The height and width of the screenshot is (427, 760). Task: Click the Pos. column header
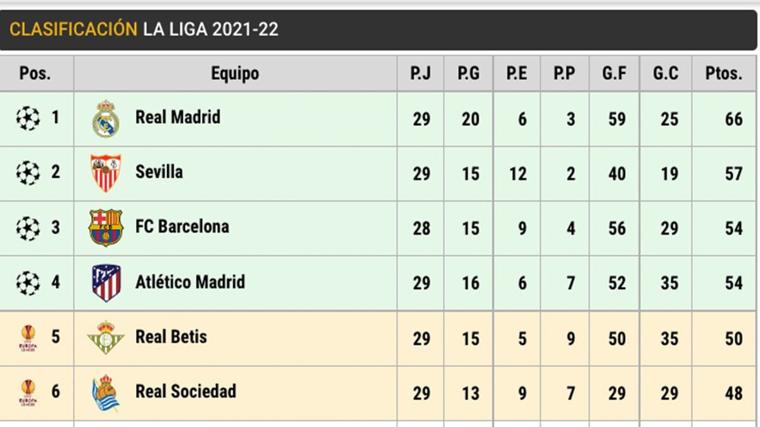35,73
